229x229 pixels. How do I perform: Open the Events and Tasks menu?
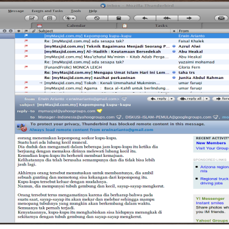[47, 11]
